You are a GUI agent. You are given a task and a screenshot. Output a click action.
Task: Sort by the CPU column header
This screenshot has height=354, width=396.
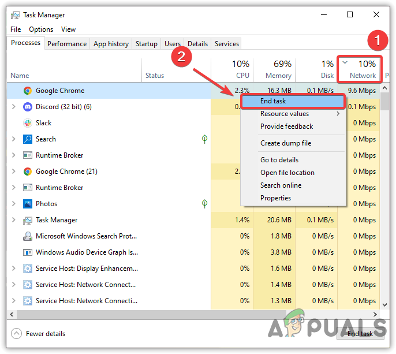232,70
